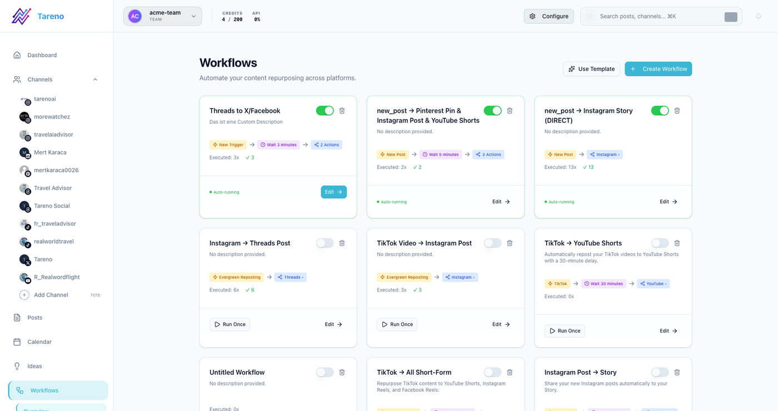
Task: Delete the Untitled Workflow card
Action: tap(342, 372)
